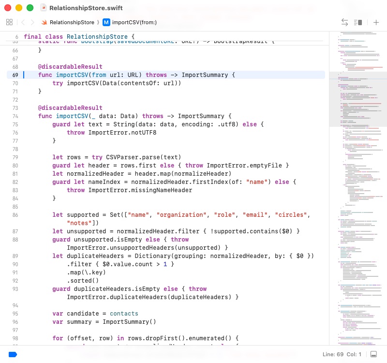Zoom the window with the green button
Screen dimensions: 387x363
(30, 8)
